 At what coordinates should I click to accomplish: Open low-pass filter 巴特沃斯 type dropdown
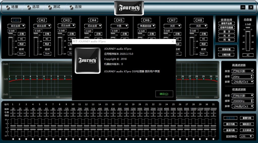(x=243, y=96)
